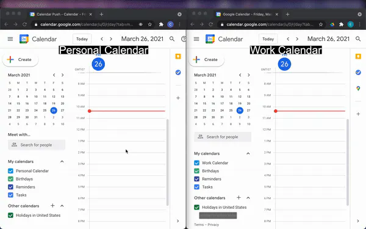Open Google Tasks in Work Calendar side panel
The image size is (366, 229).
pyautogui.click(x=358, y=73)
